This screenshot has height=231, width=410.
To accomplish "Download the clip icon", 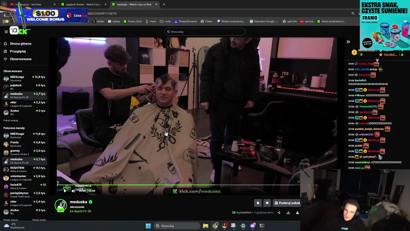I will click(x=288, y=213).
